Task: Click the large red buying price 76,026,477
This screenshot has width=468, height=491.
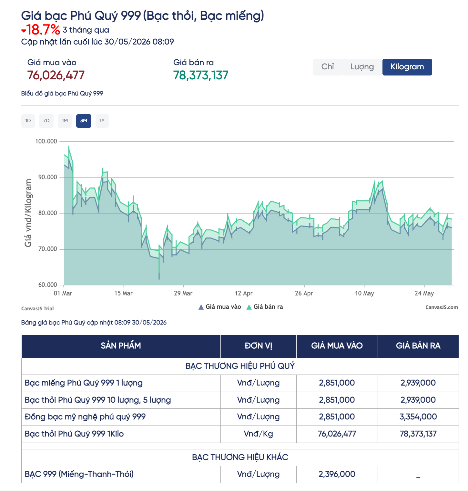Action: pos(56,75)
